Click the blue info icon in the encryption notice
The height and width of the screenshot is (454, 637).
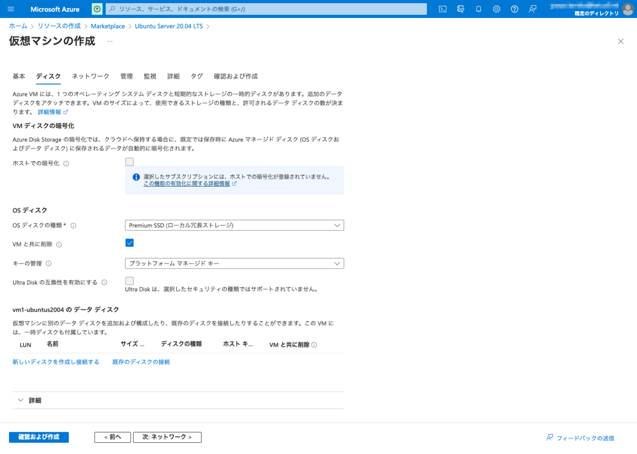point(136,177)
